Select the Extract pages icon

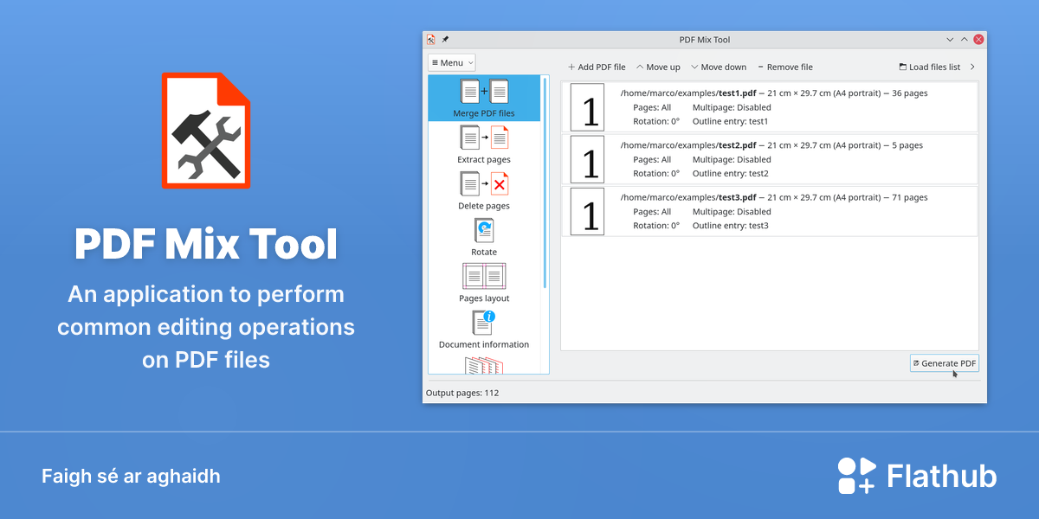[x=484, y=138]
